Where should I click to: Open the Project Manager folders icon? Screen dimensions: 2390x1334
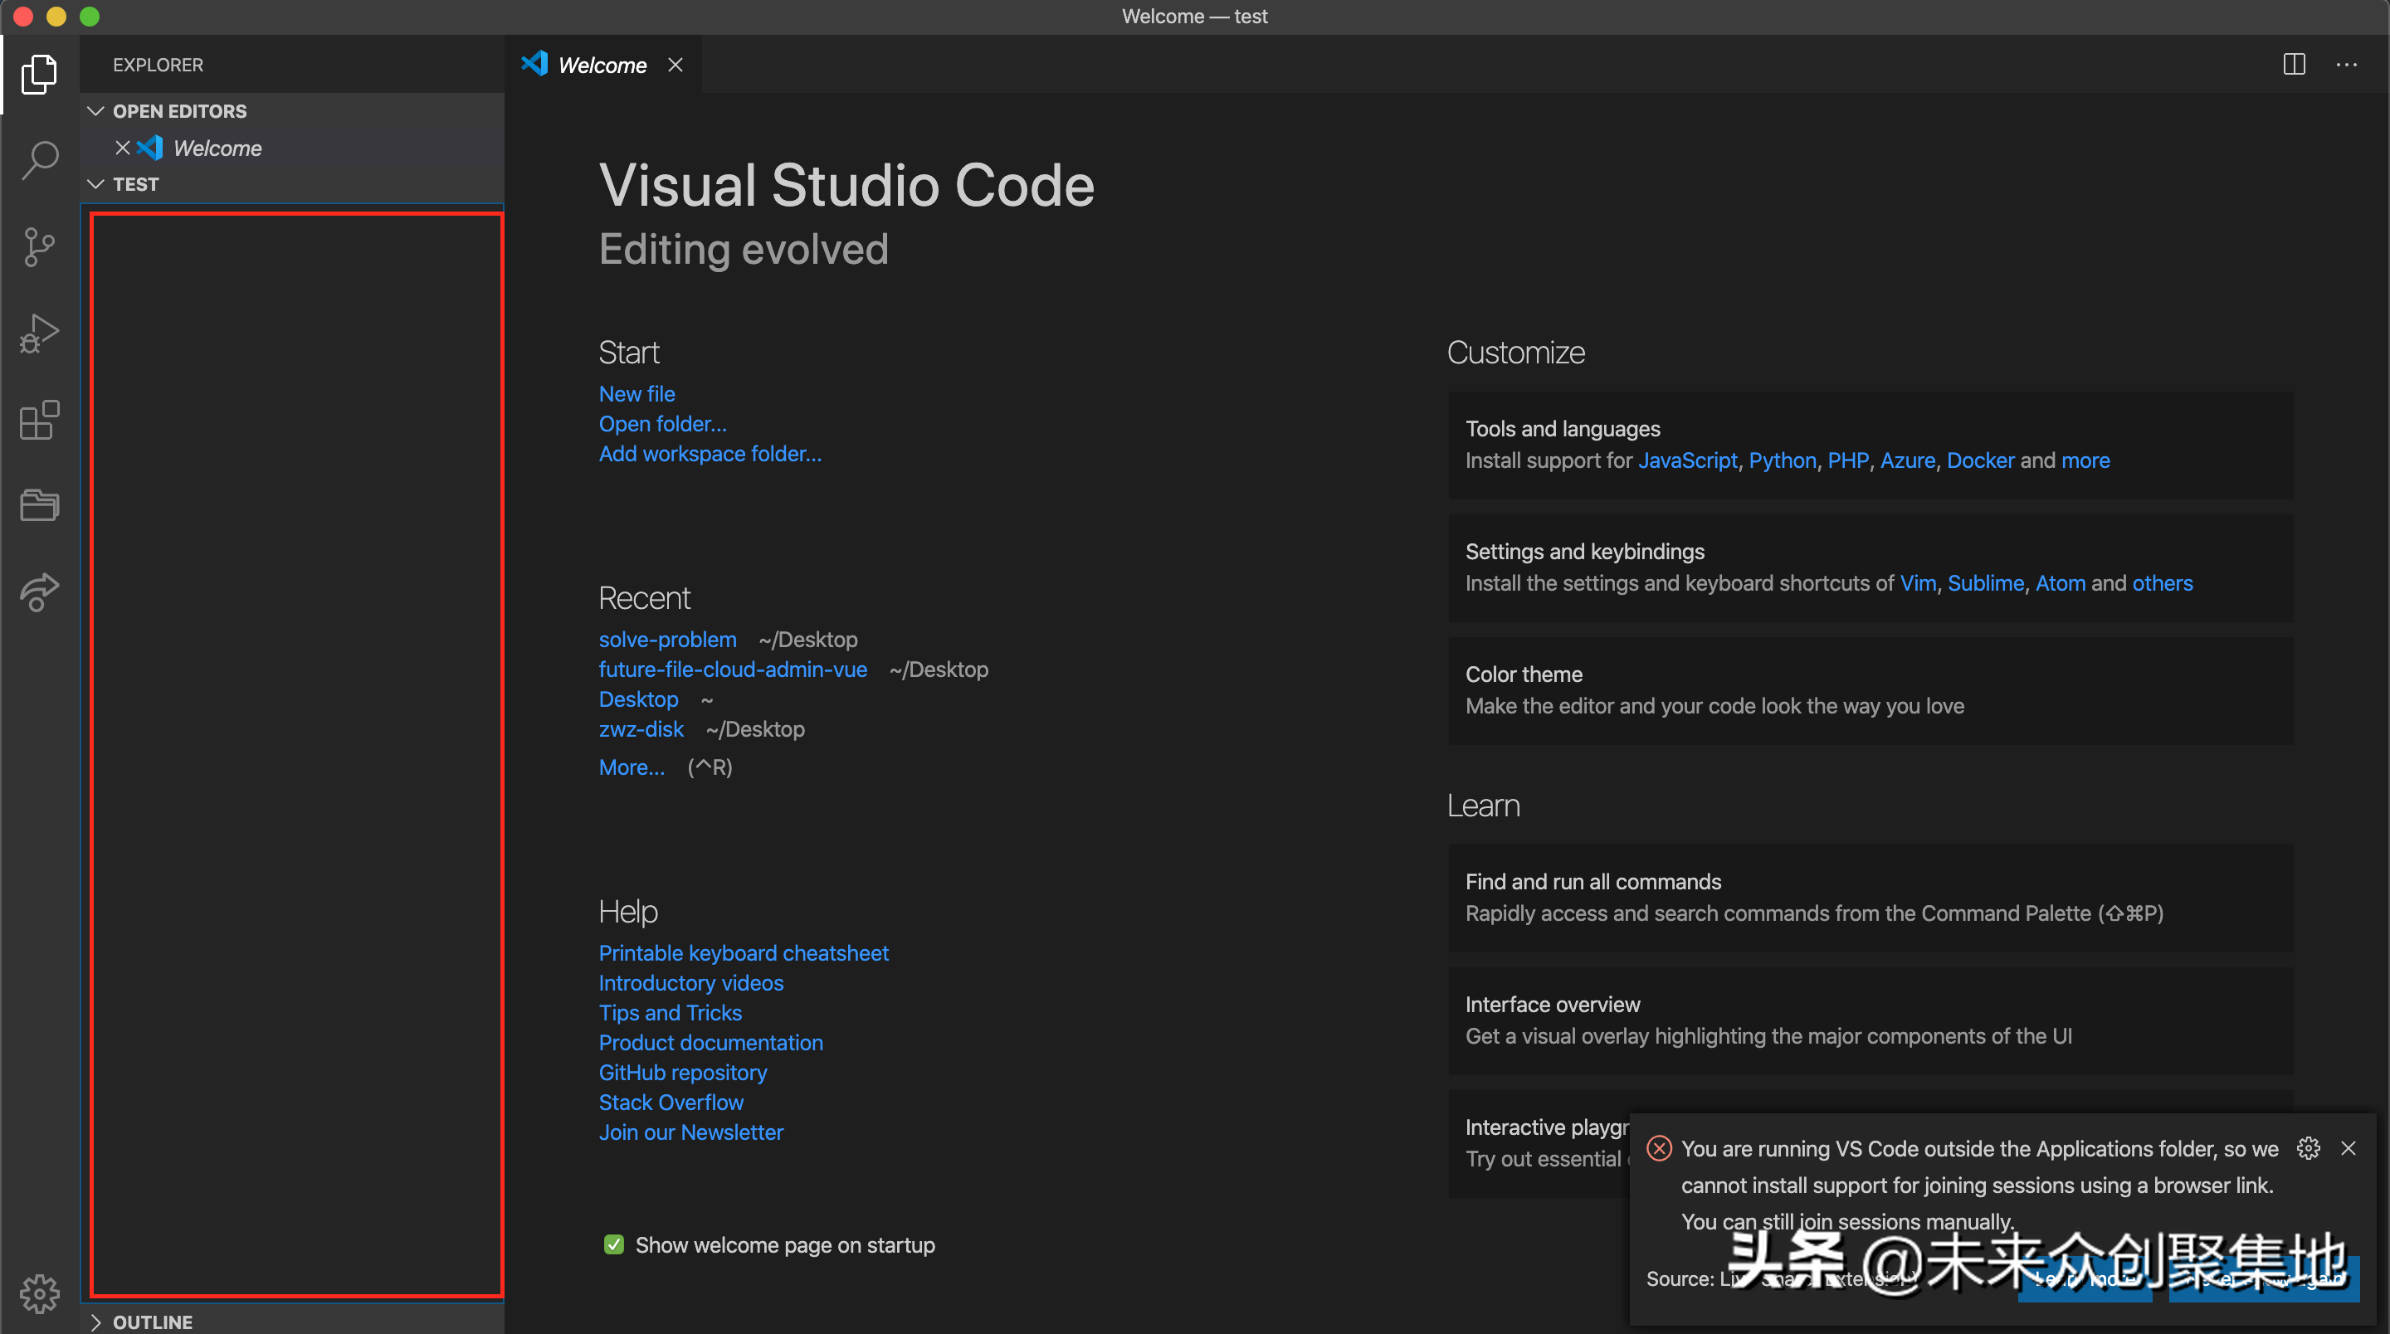click(39, 504)
